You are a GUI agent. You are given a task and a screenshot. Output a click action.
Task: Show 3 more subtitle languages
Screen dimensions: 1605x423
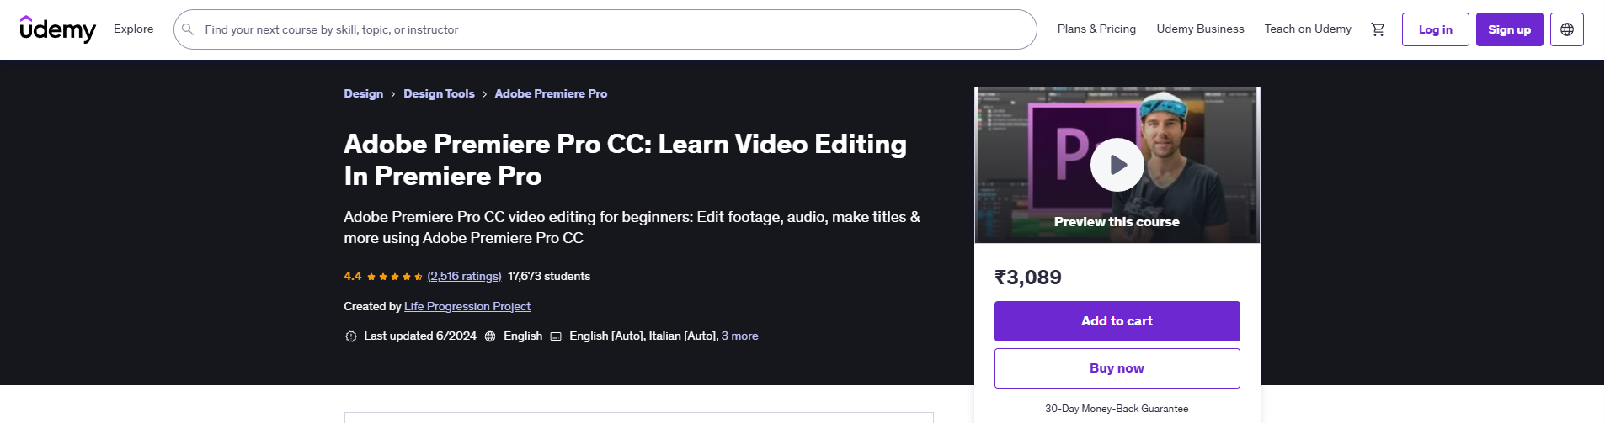[x=739, y=336]
